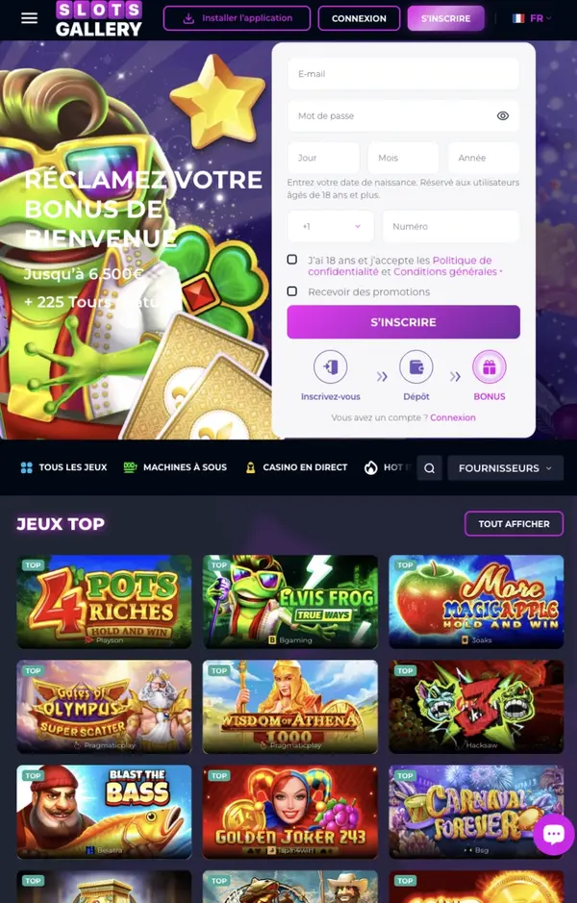
Task: Open the Politique de confidentialité link
Action: pyautogui.click(x=400, y=265)
